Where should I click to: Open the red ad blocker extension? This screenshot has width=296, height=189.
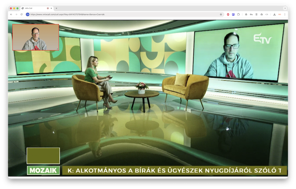coord(228,14)
